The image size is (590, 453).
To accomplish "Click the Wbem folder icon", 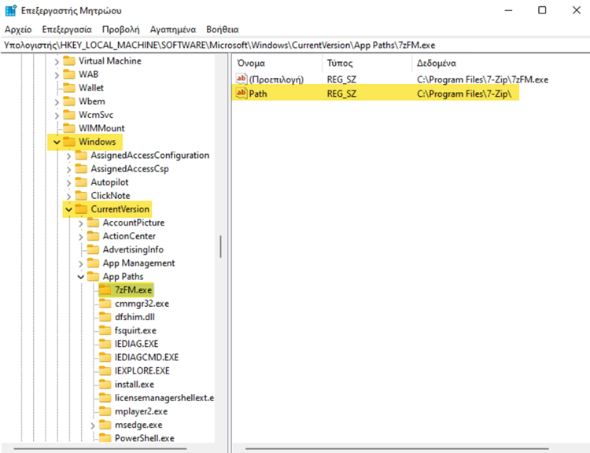I will coord(69,101).
